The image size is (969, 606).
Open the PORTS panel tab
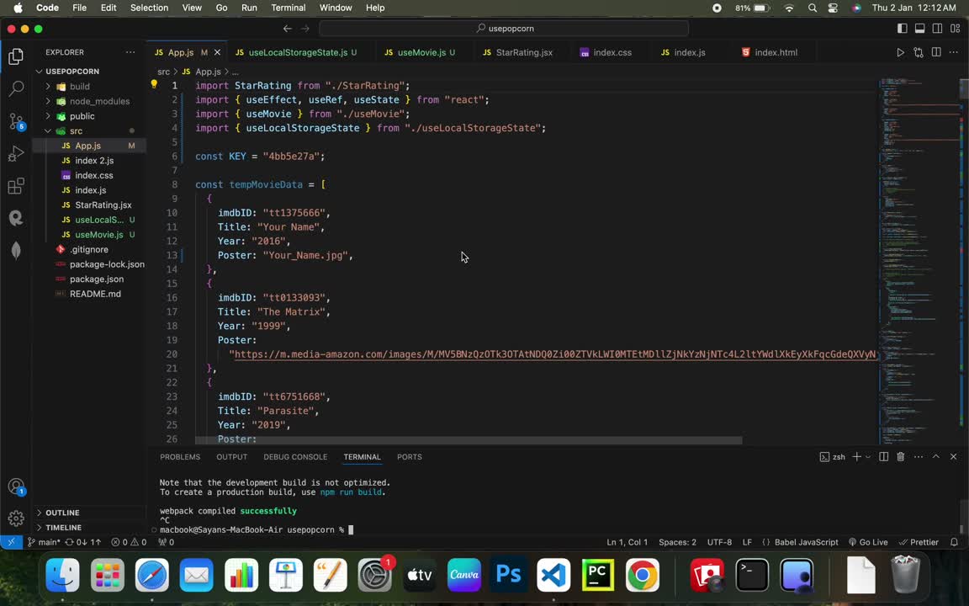coord(409,457)
